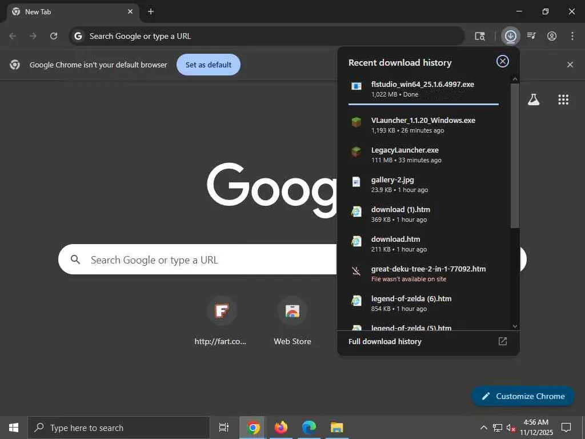585x439 pixels.
Task: Open the Google apps grid icon
Action: [563, 99]
